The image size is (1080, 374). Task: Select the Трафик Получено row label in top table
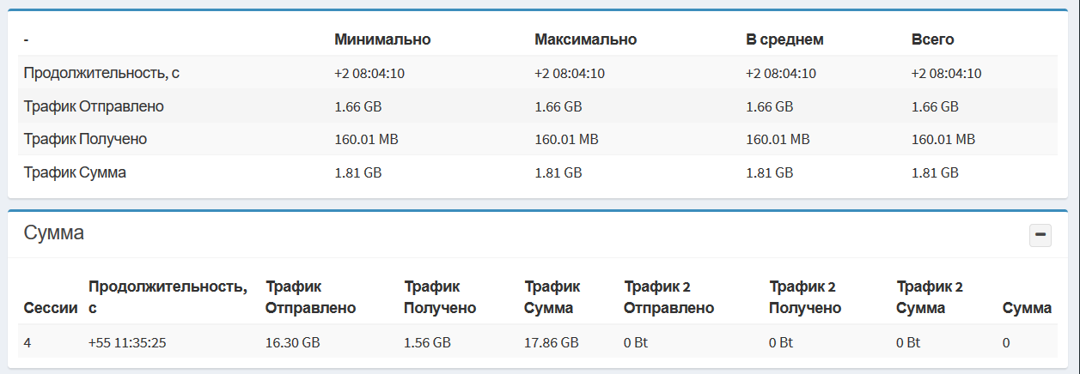86,139
